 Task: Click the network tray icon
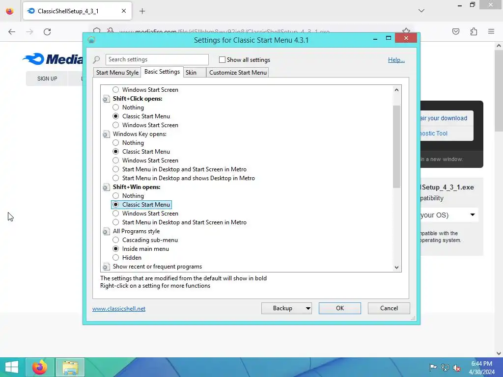pos(445,367)
